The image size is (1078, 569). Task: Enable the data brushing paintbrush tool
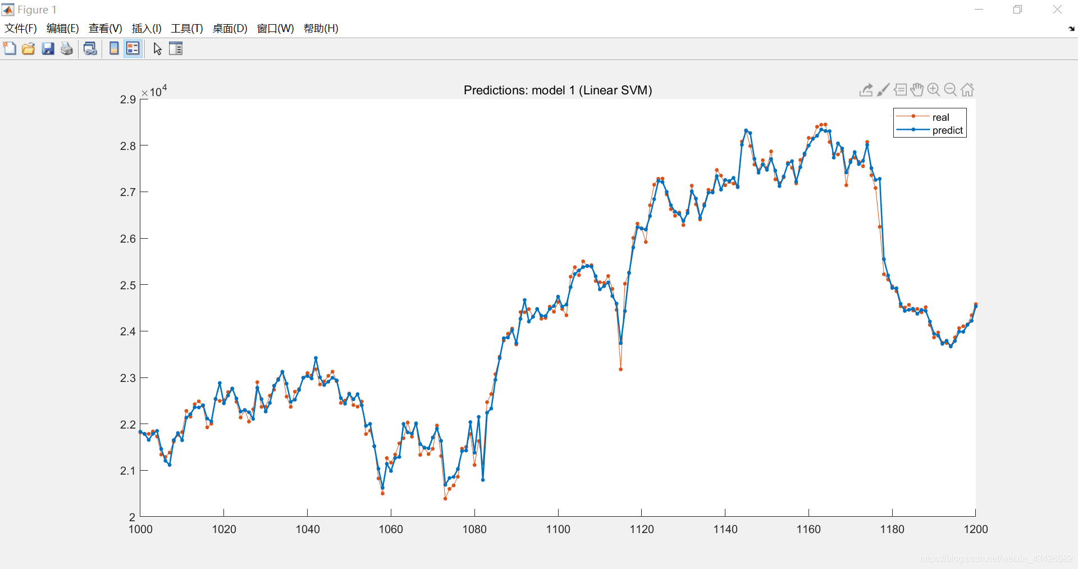click(883, 90)
